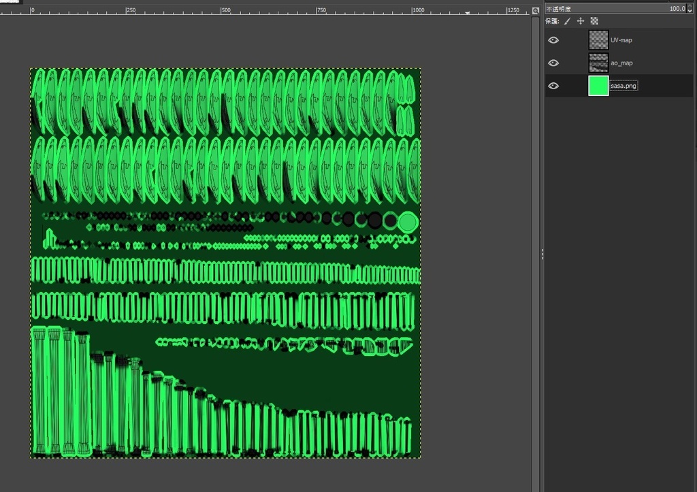Screen dimensions: 697x492
Task: Increase opacity with the up arrow
Action: coord(691,7)
